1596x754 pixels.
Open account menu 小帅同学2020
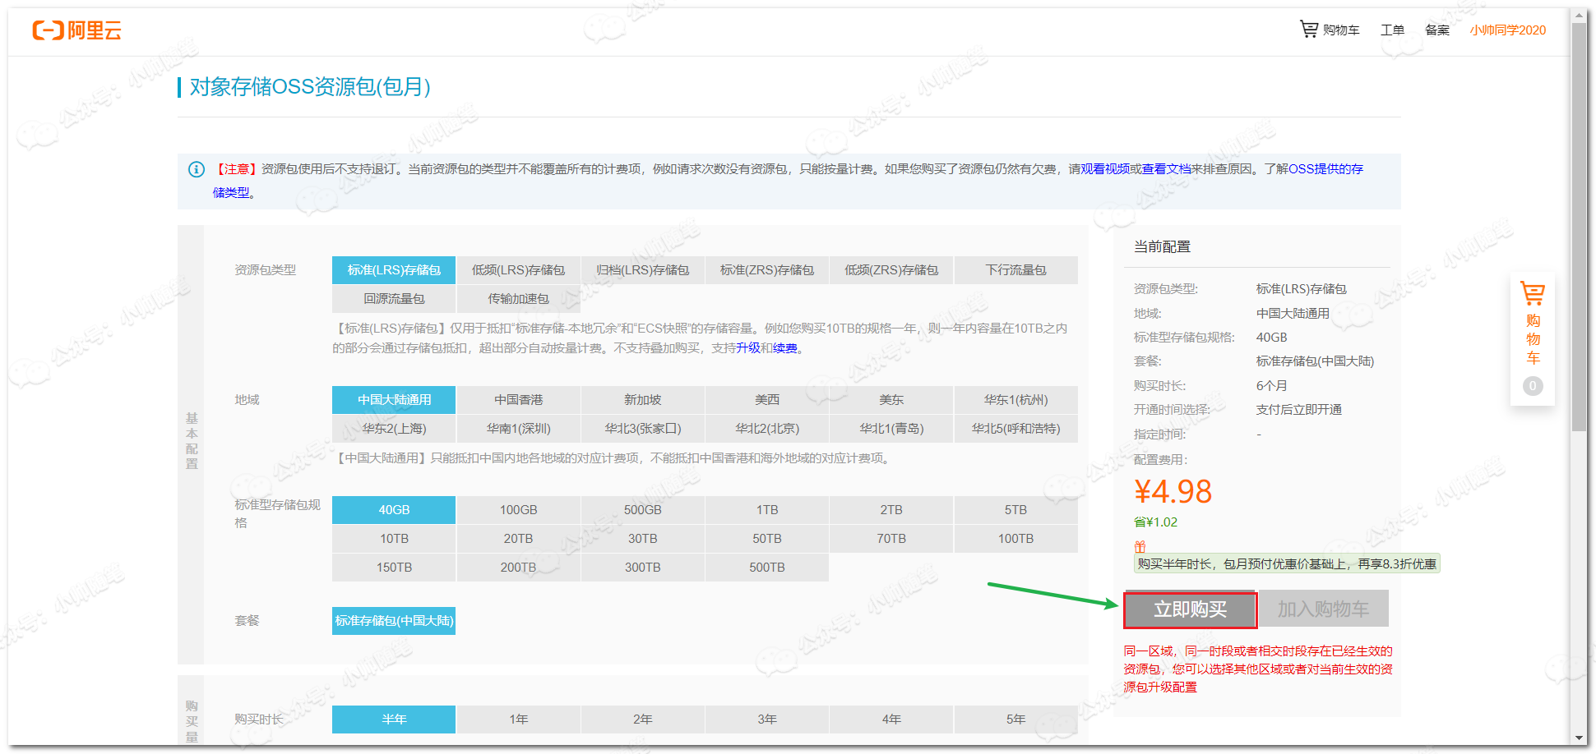tap(1508, 30)
